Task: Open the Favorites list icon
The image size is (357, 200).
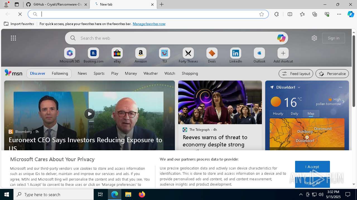Action: [x=302, y=14]
